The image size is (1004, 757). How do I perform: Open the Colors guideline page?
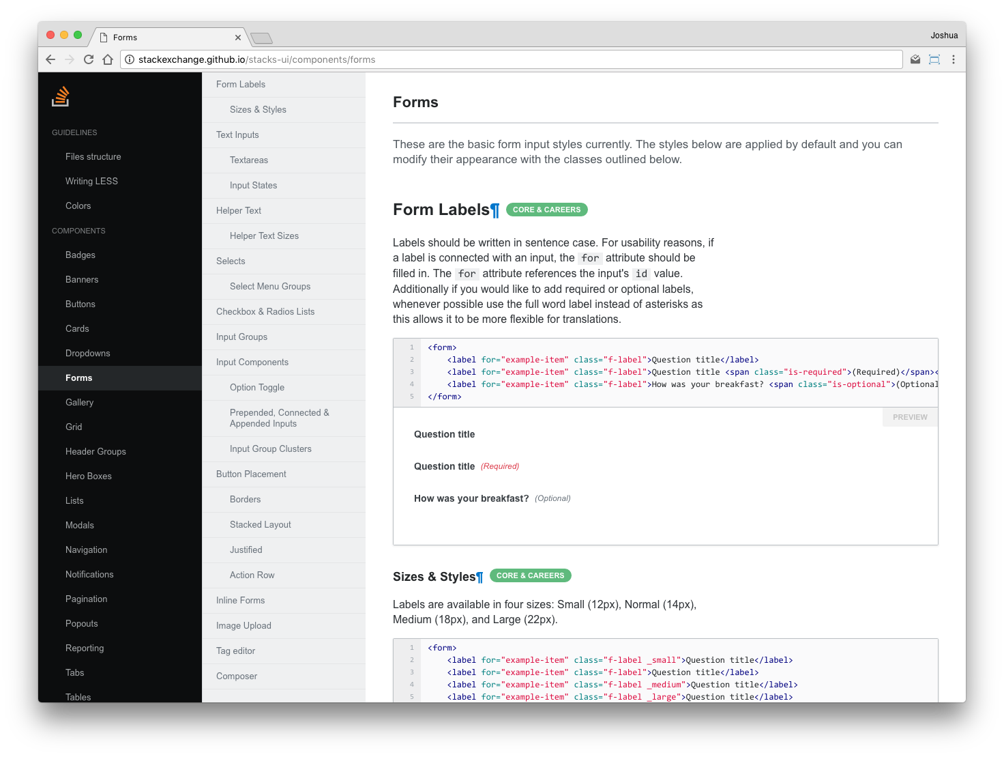[x=78, y=205]
